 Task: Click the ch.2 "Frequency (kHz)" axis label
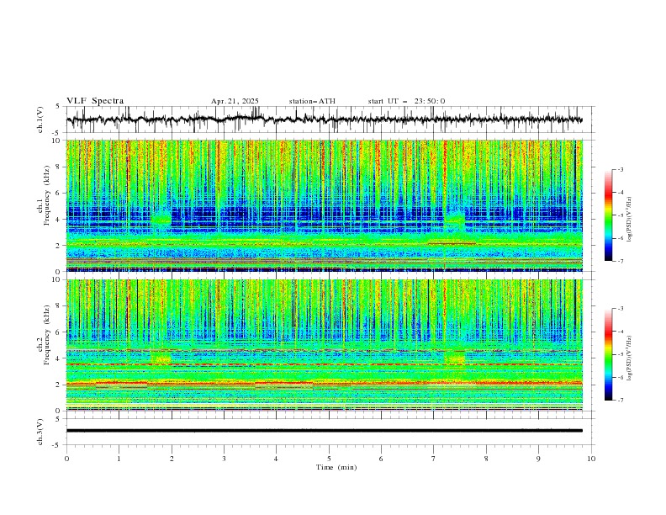(x=48, y=335)
